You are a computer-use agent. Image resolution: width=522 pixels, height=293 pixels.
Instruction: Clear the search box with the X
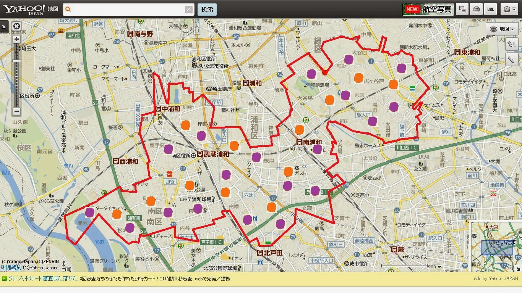(x=189, y=10)
